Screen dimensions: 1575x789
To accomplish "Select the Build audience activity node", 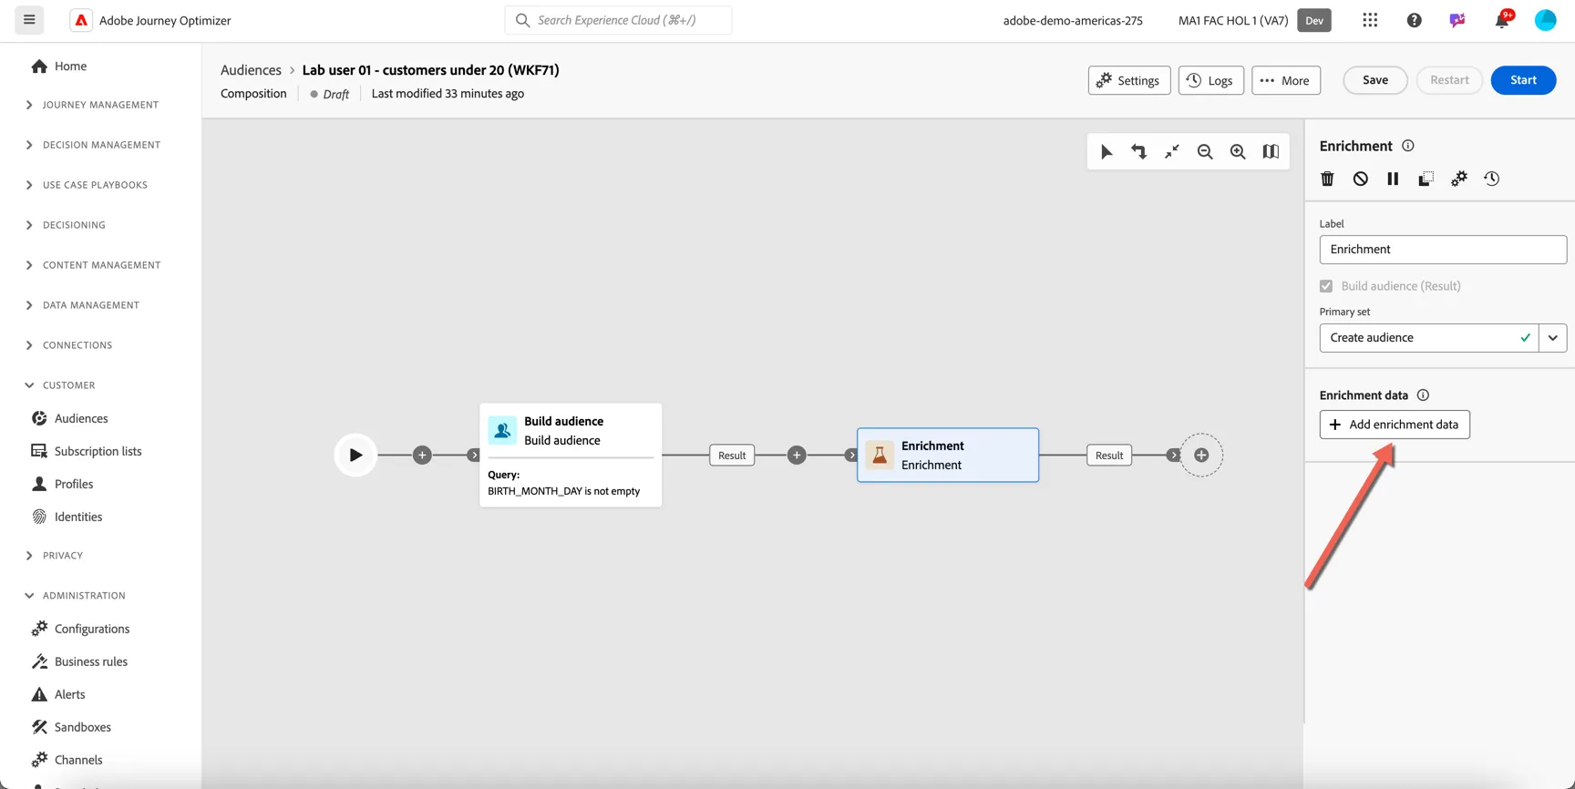I will coord(571,455).
